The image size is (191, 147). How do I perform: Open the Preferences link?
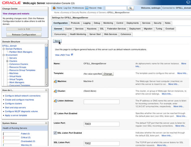pyautogui.click(x=78, y=8)
